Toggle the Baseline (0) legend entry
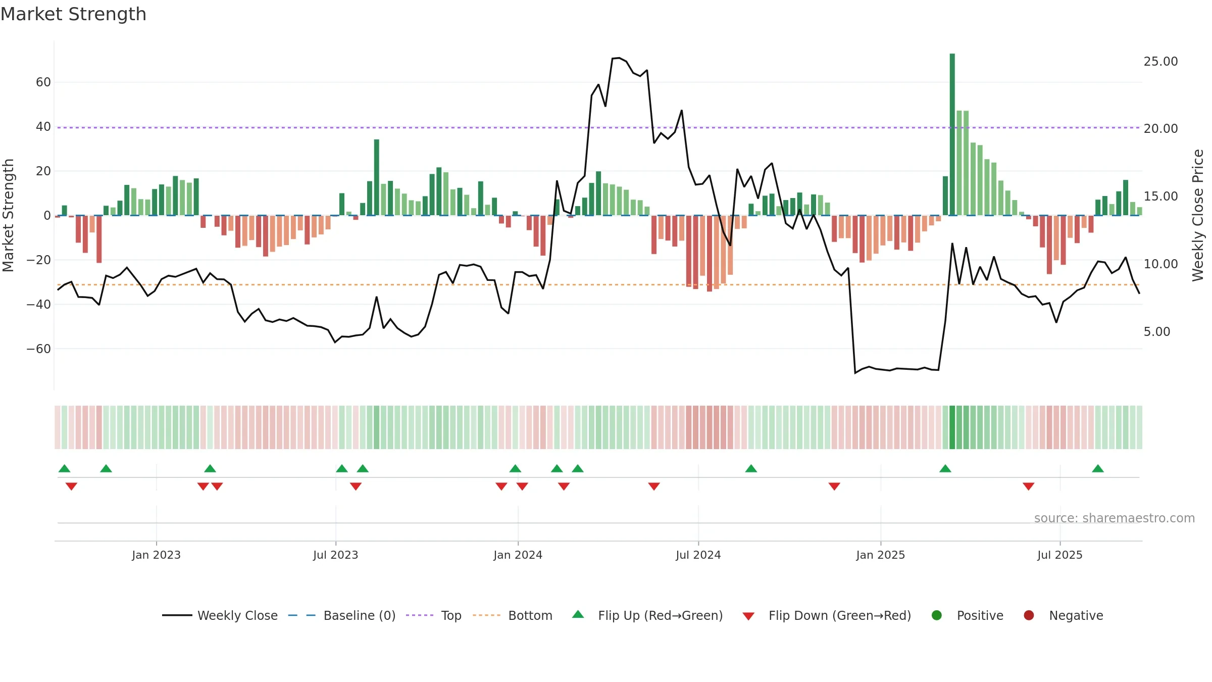 (341, 615)
